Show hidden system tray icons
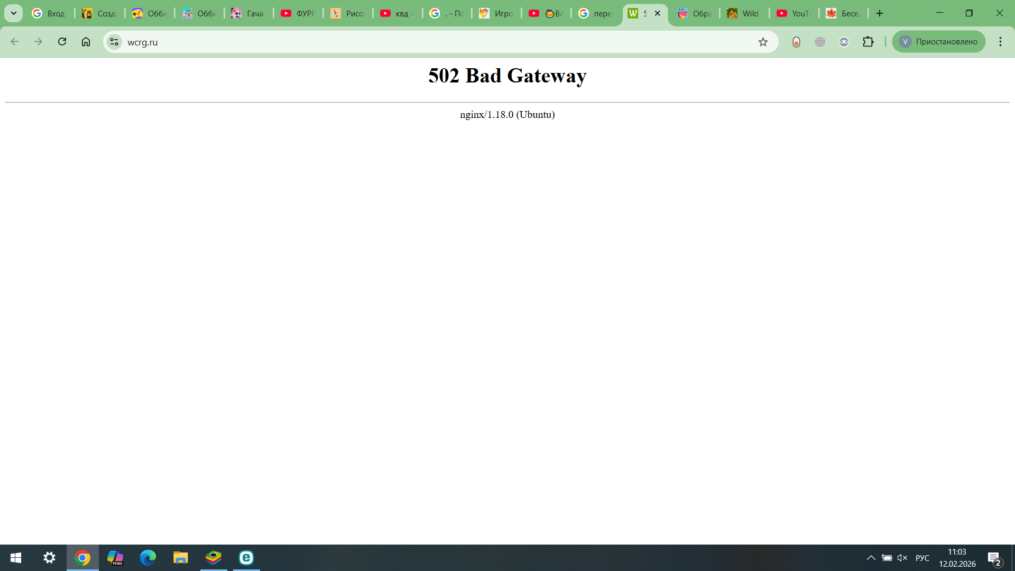This screenshot has width=1015, height=571. coord(871,558)
